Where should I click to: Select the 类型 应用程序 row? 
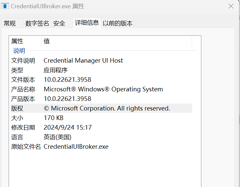(x=101, y=70)
